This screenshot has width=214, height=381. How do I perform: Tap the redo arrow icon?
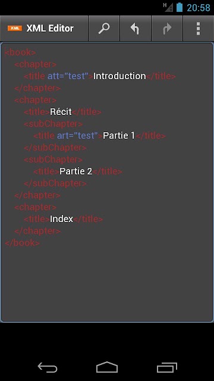point(167,29)
